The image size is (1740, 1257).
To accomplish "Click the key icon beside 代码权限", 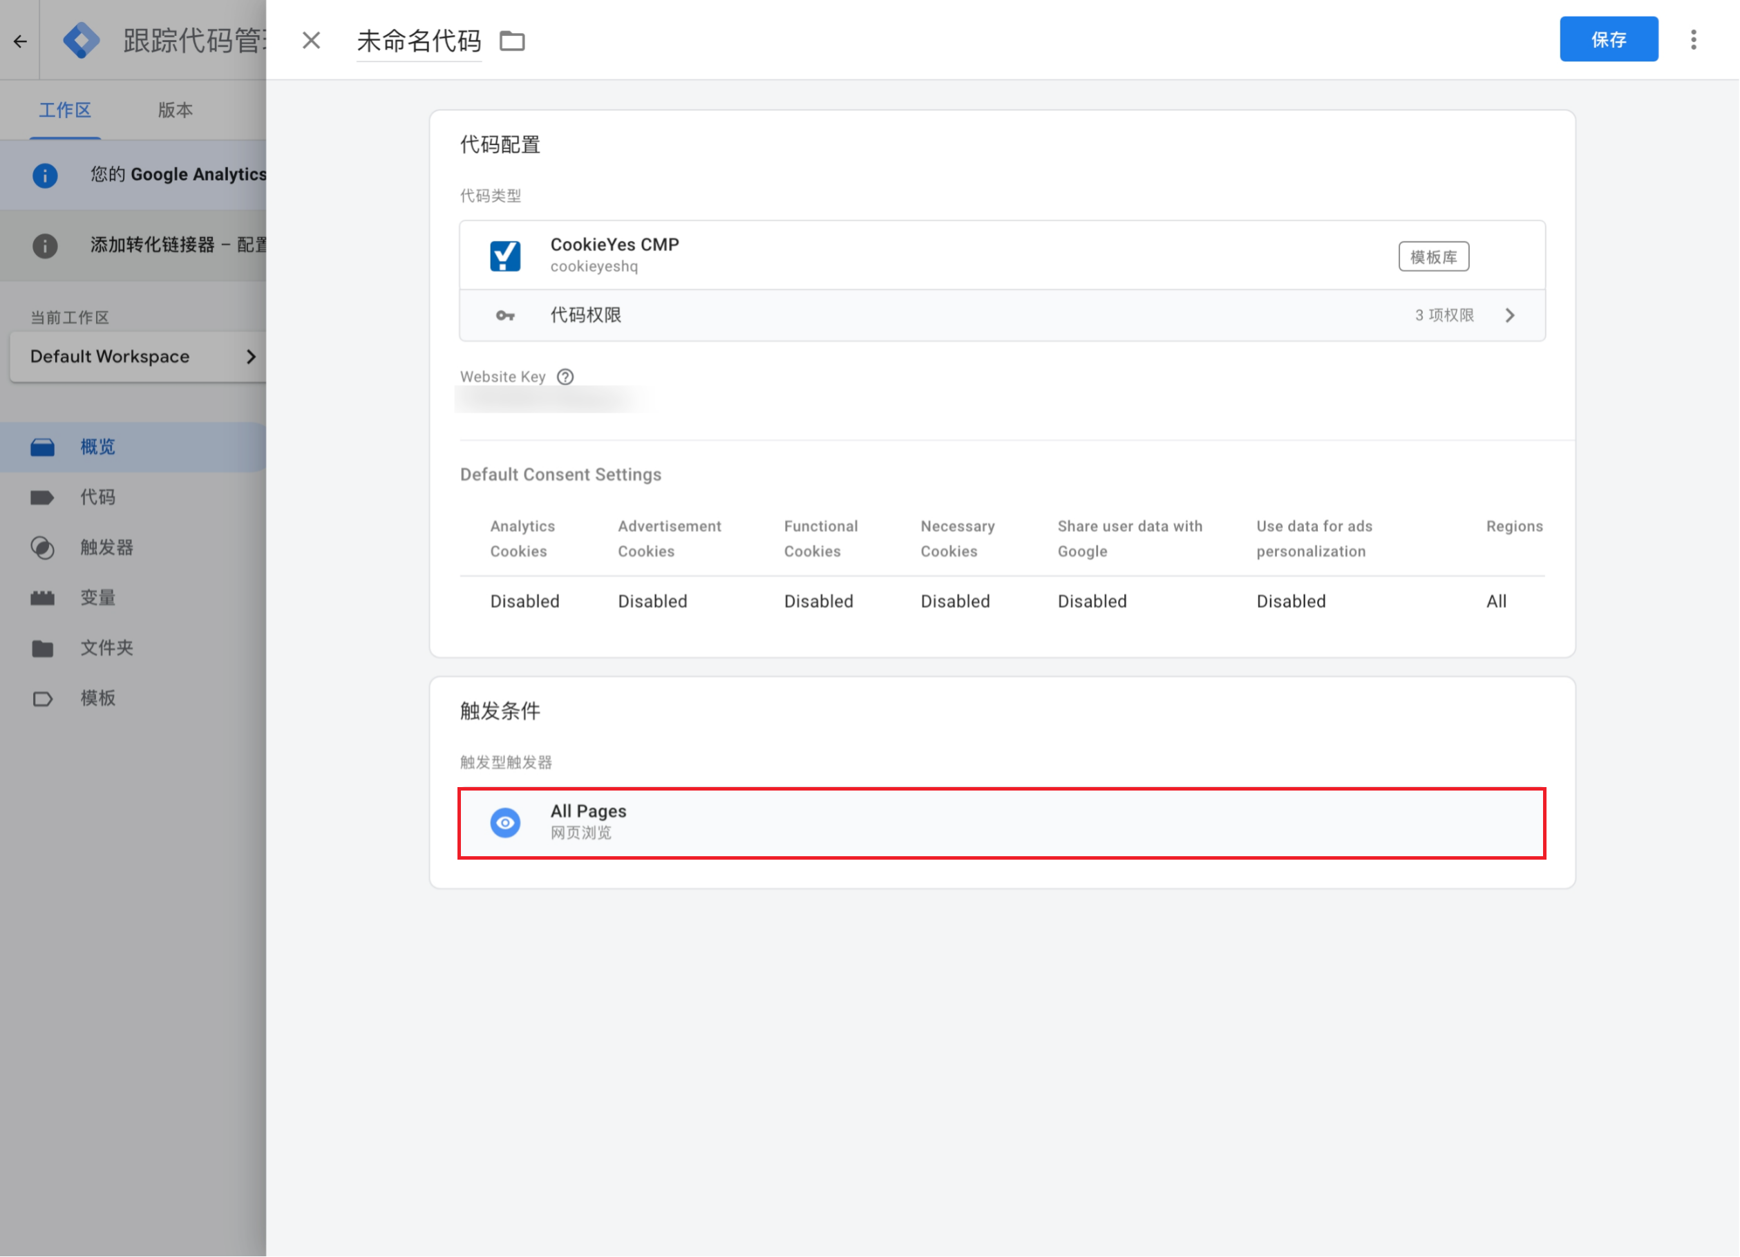I will coord(505,315).
